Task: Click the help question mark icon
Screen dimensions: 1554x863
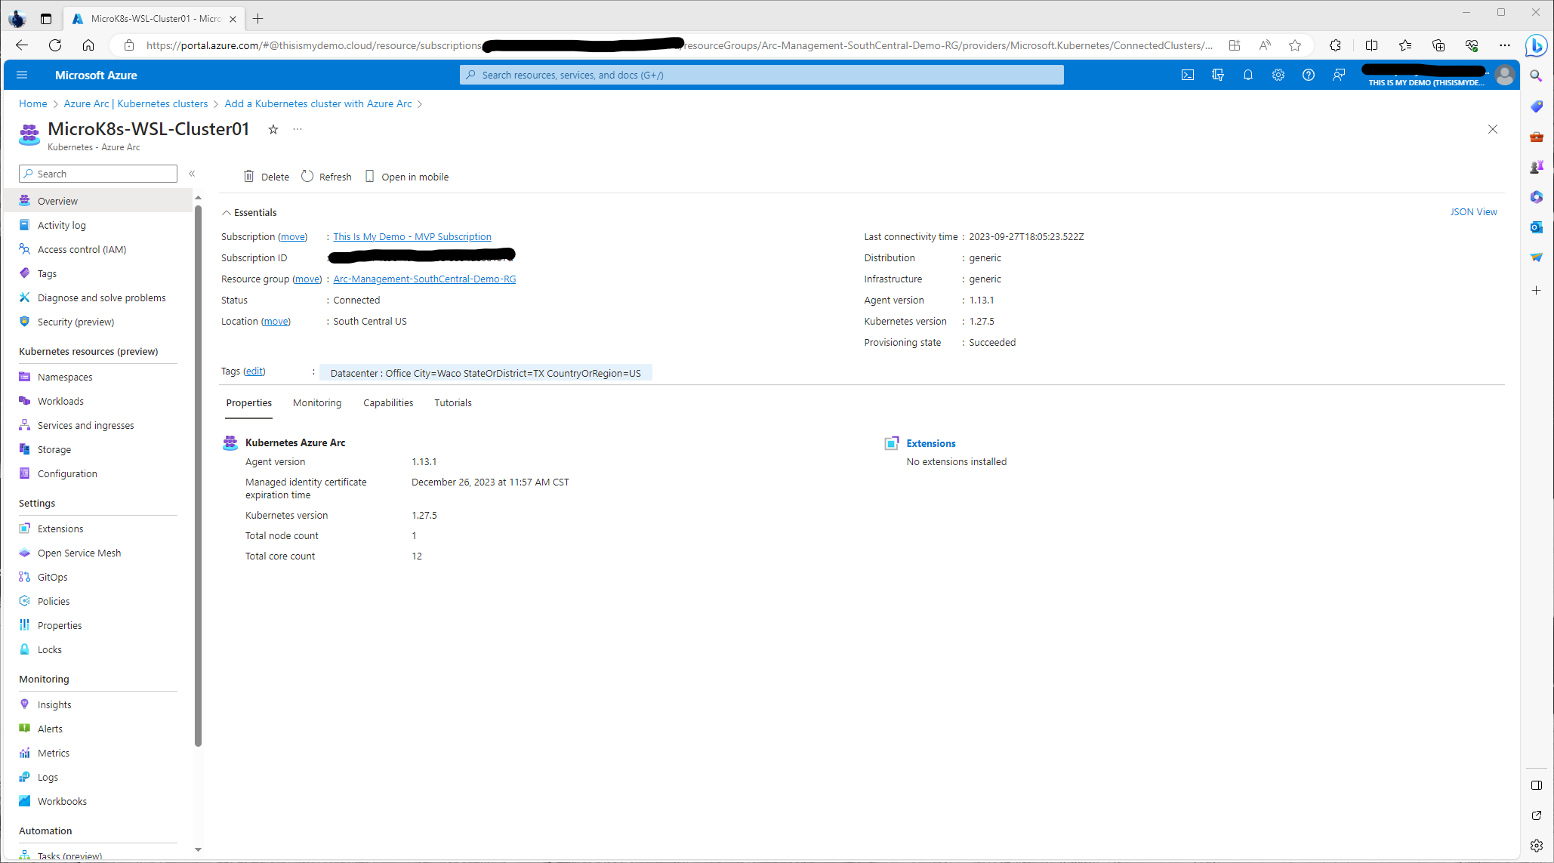Action: pyautogui.click(x=1309, y=75)
